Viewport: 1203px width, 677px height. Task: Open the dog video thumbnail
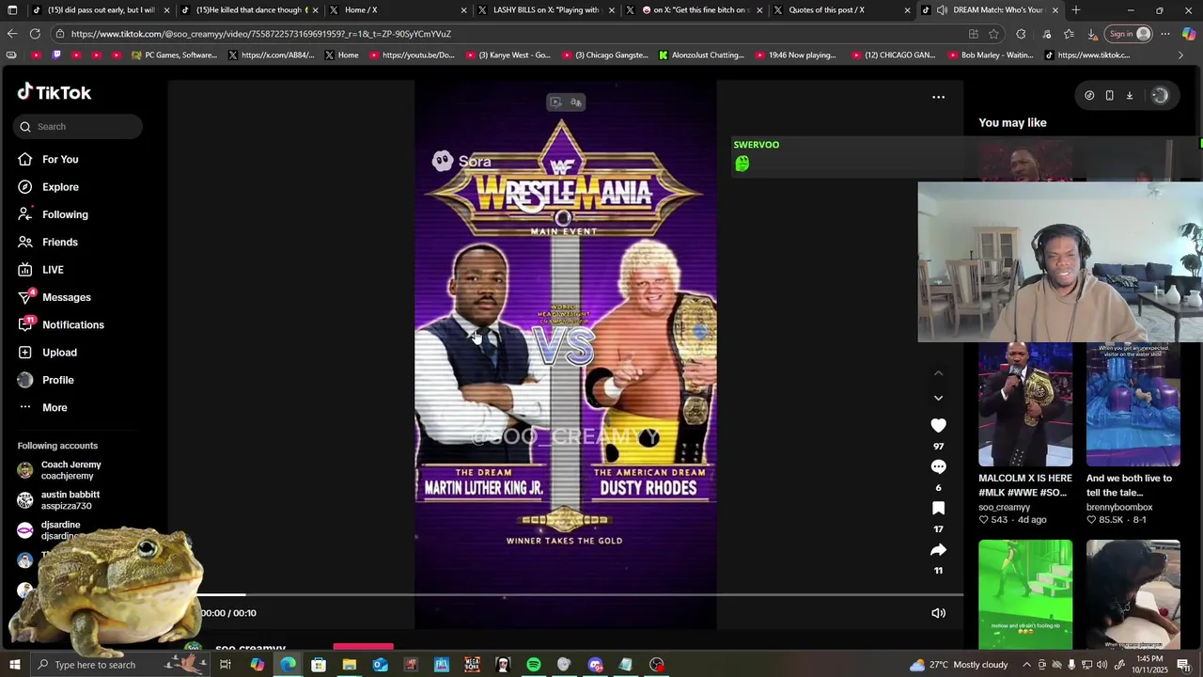point(1133,594)
